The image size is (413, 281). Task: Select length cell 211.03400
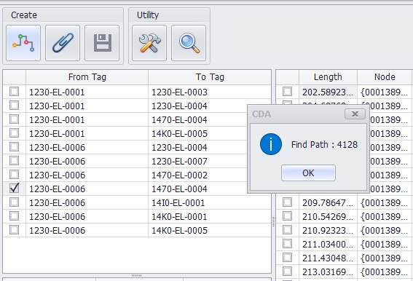[x=328, y=244]
